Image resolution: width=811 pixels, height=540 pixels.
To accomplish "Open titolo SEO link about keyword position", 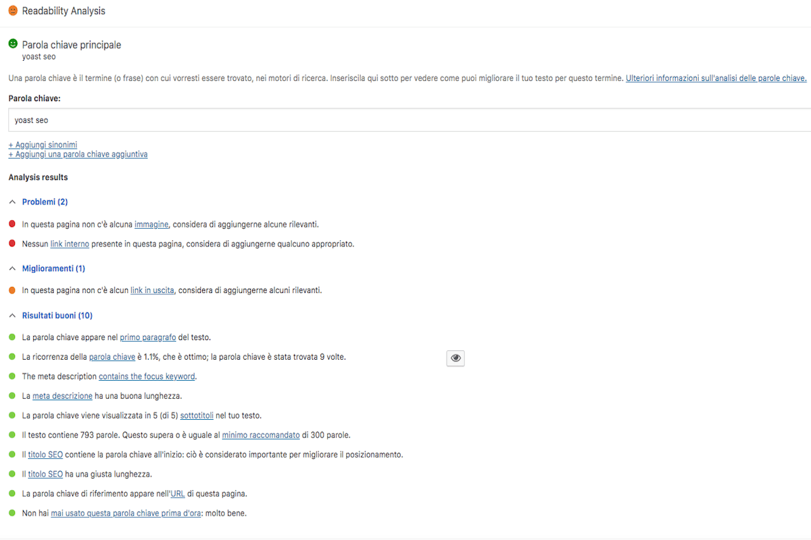I will 45,454.
